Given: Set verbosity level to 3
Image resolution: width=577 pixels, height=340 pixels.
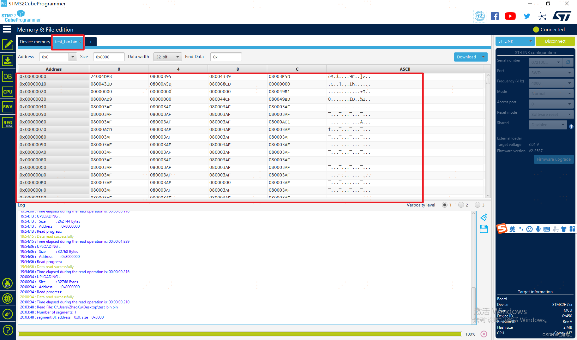Looking at the screenshot, I should pyautogui.click(x=478, y=205).
